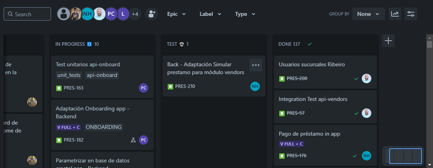The width and height of the screenshot is (433, 168).
Task: Click the NH assignee avatar on PRES-210
Action: [x=255, y=86]
